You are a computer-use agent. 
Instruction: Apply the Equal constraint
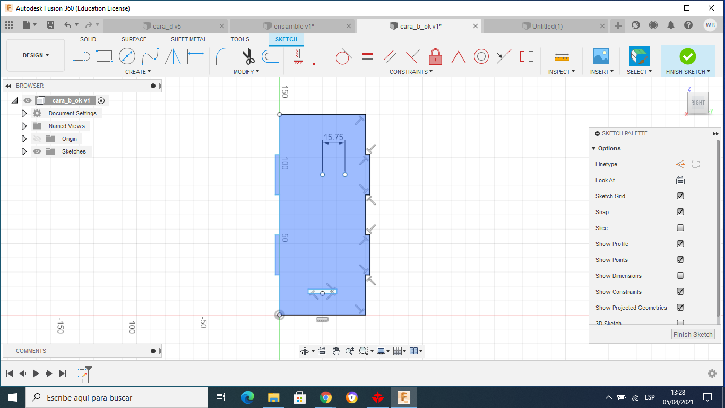[367, 56]
